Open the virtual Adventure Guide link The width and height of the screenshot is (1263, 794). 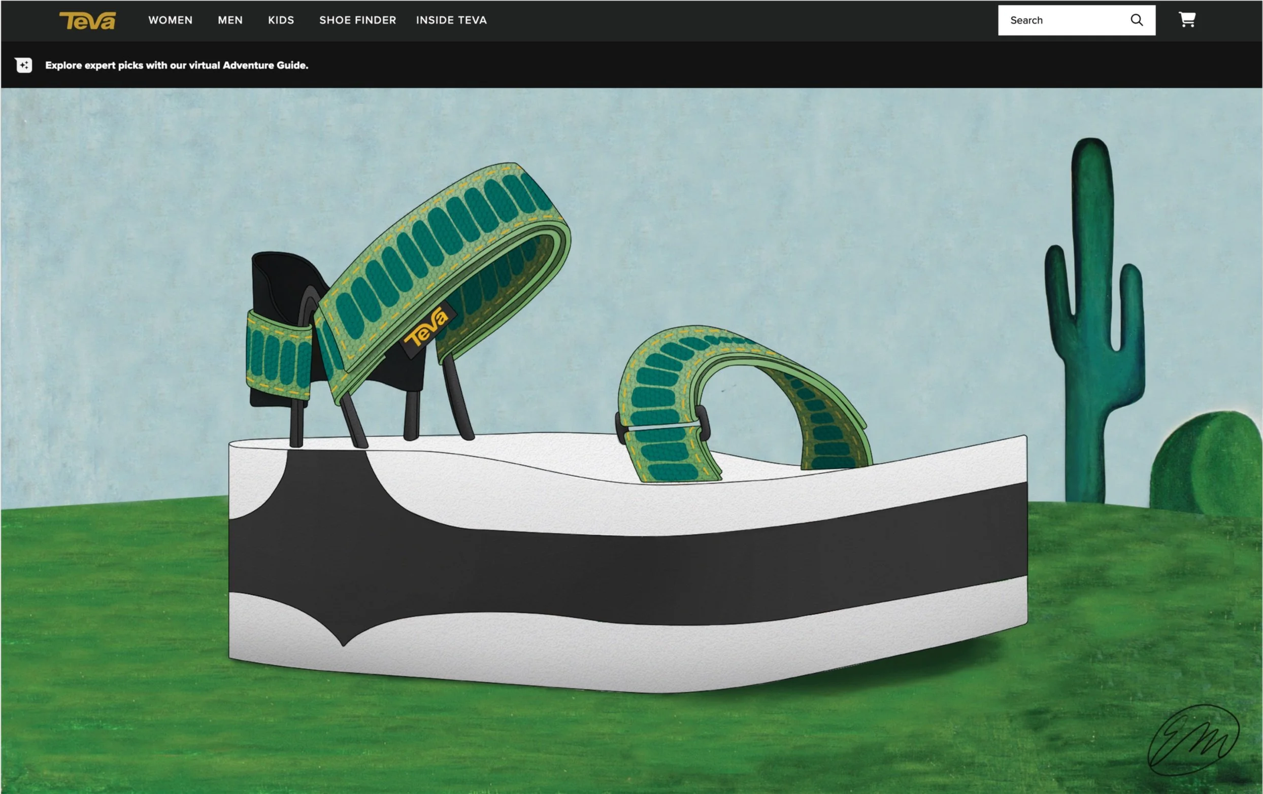[176, 65]
